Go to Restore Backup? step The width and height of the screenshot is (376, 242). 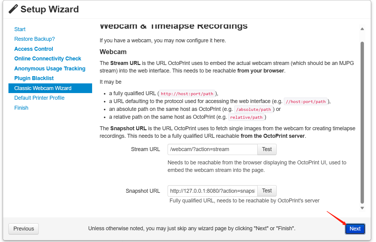[34, 39]
